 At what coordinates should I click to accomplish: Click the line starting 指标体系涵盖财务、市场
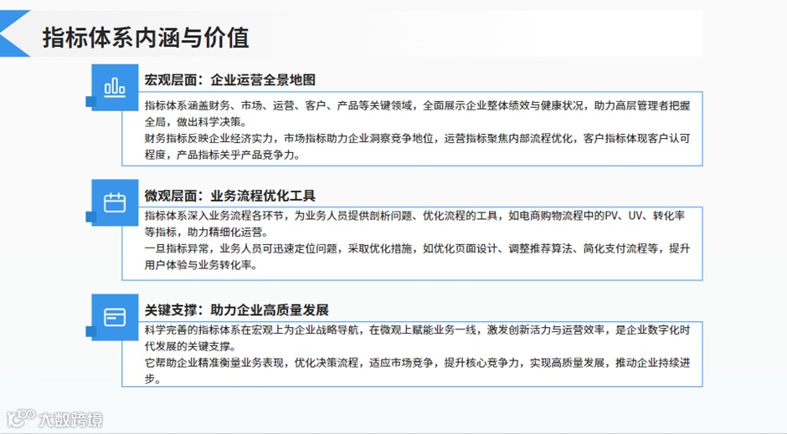coord(418,105)
